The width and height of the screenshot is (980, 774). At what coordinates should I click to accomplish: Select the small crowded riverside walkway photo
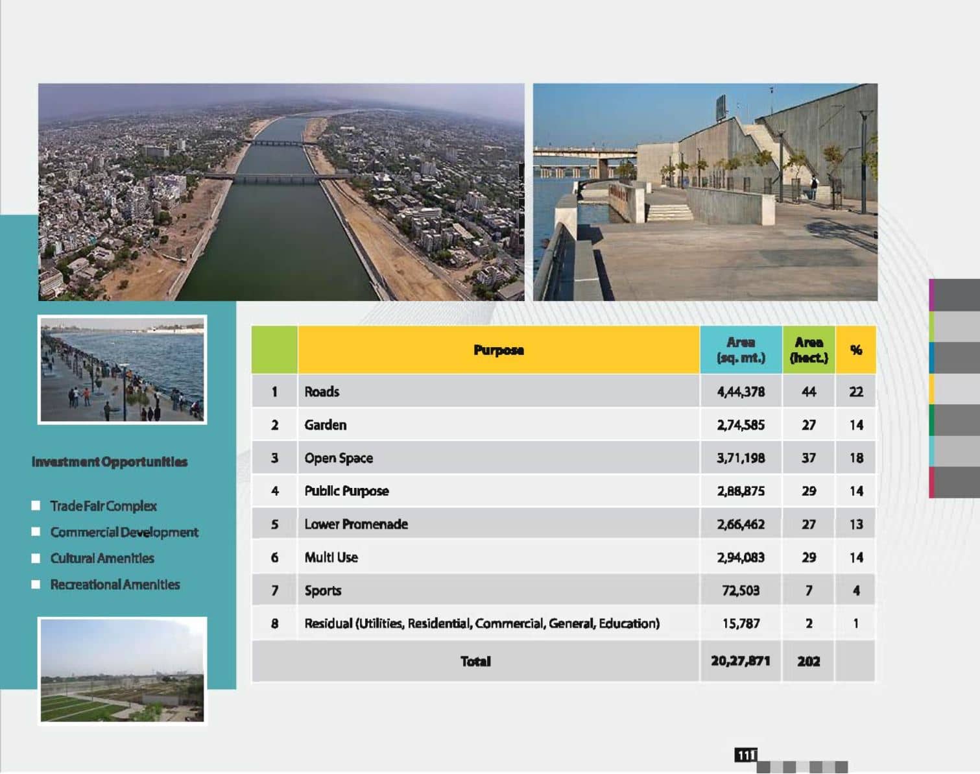122,369
